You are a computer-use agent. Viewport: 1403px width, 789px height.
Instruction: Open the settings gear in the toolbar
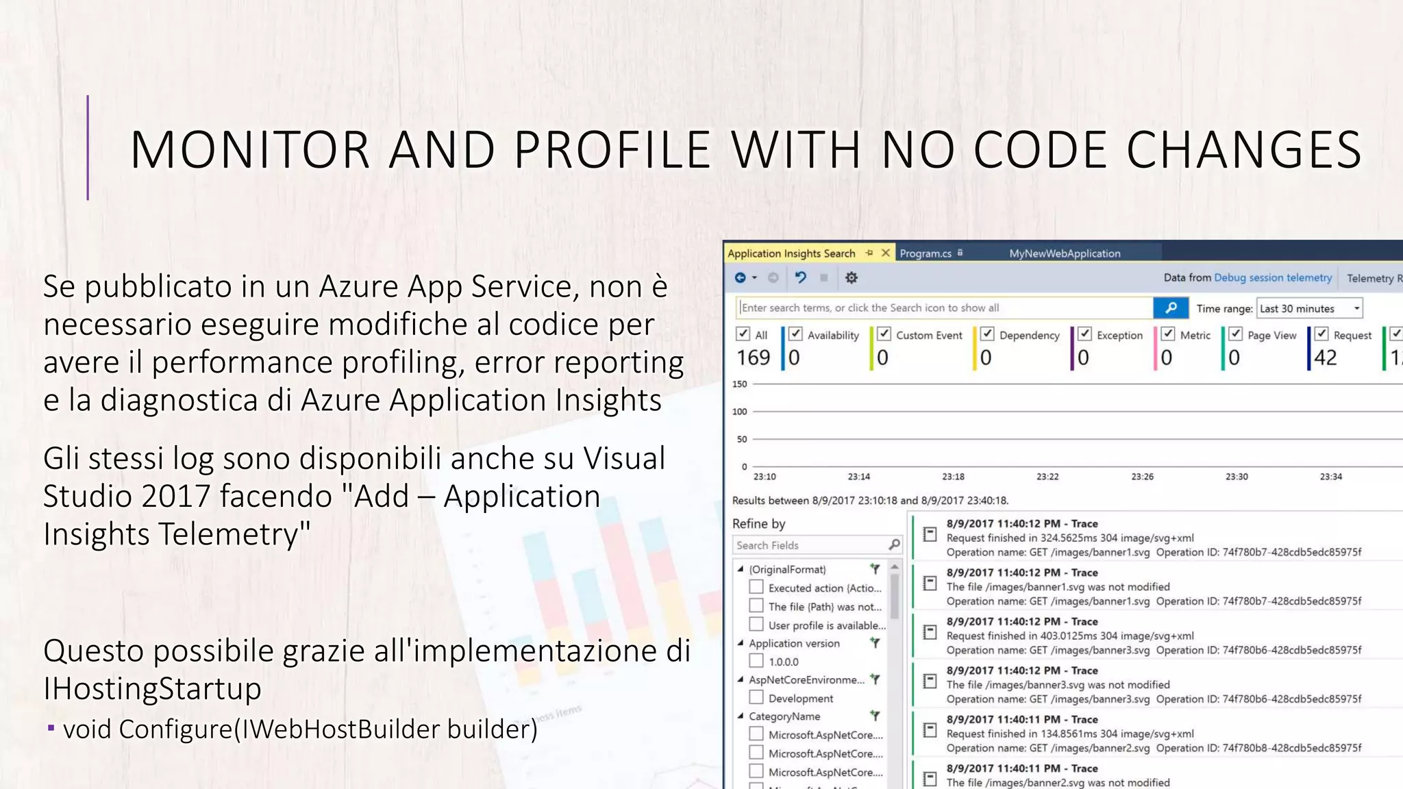point(852,277)
